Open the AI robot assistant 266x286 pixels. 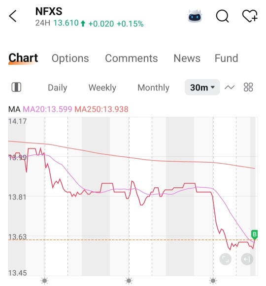195,16
